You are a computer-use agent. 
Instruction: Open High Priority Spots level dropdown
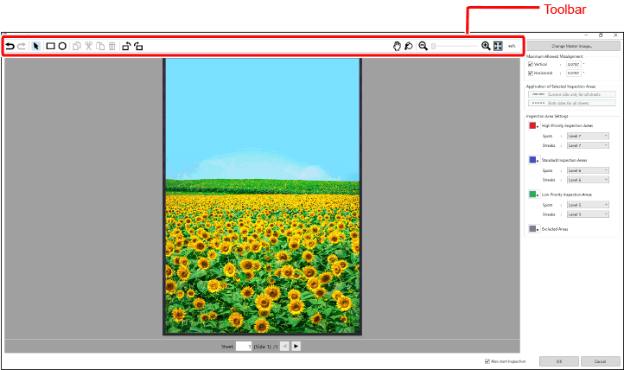588,135
